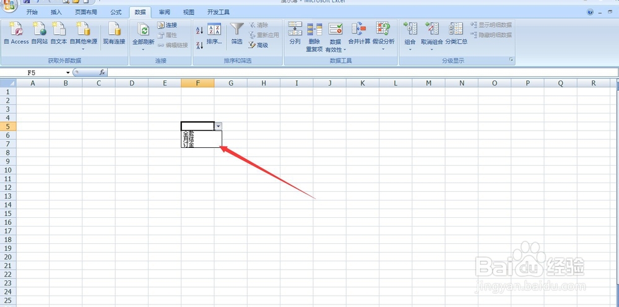Viewport: 619px width, 307px height.
Task: Sort ascending A to Z
Action: click(x=200, y=30)
